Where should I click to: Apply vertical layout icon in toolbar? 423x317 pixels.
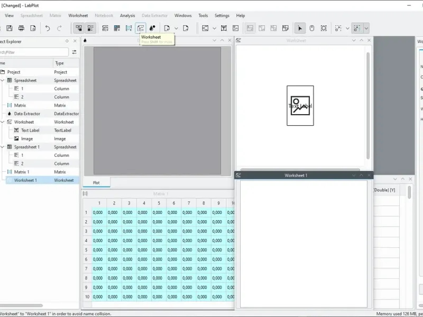250,29
